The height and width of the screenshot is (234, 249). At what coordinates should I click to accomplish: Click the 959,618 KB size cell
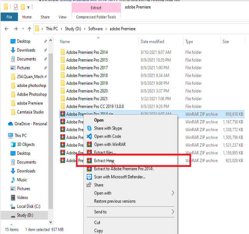[x=234, y=114]
